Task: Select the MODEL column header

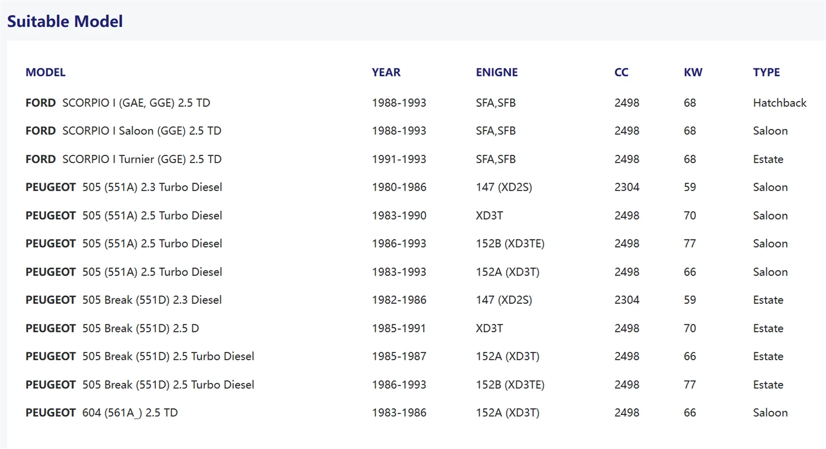Action: [45, 72]
